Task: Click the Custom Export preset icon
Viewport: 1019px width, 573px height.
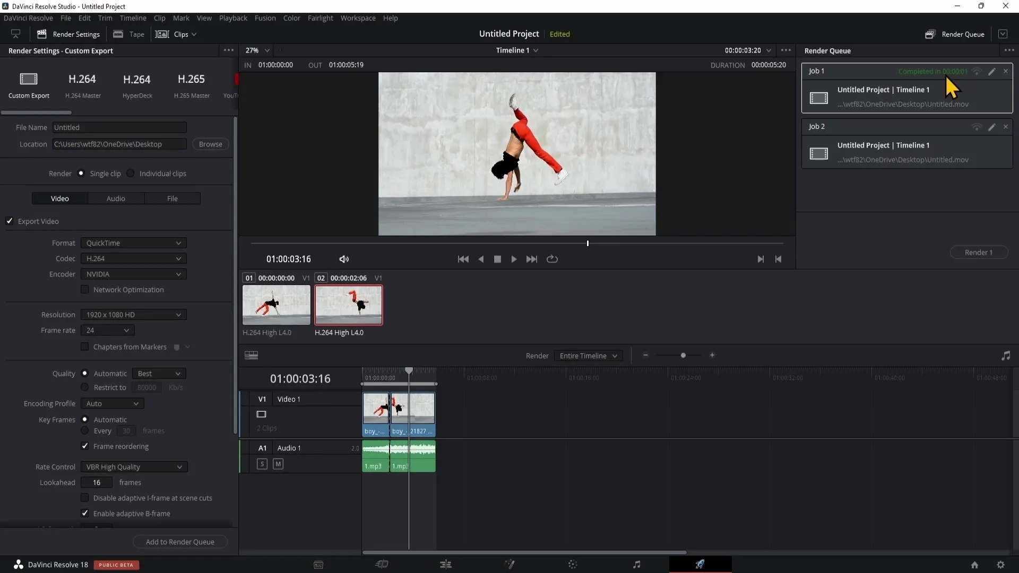Action: (29, 79)
